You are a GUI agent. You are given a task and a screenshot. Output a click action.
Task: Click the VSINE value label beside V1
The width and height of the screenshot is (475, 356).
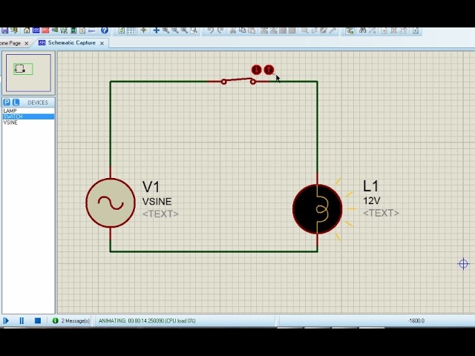pos(157,201)
